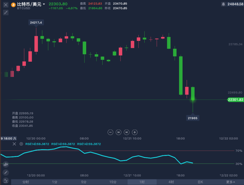
Task: Click the high marker label 24217.4
Action: point(36,23)
